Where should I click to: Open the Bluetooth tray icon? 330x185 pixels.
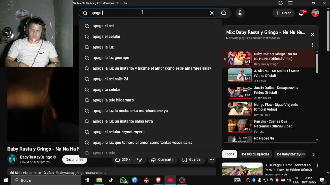coord(254,180)
